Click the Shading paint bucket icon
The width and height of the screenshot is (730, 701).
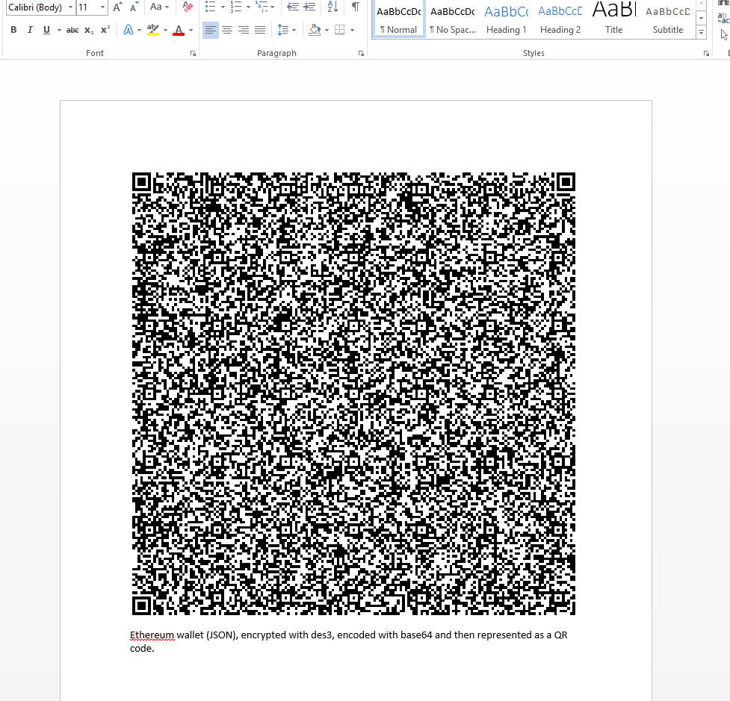coord(315,31)
